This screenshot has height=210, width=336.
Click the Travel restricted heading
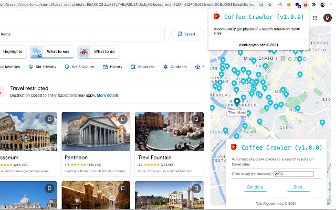point(29,88)
